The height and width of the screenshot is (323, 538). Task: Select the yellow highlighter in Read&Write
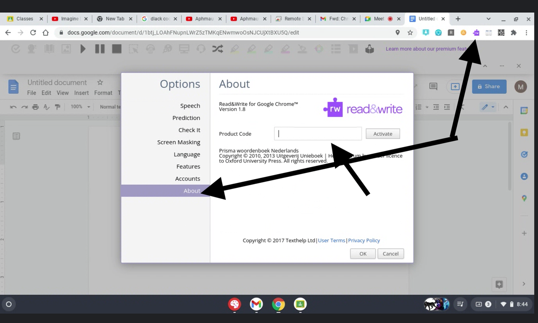click(235, 49)
